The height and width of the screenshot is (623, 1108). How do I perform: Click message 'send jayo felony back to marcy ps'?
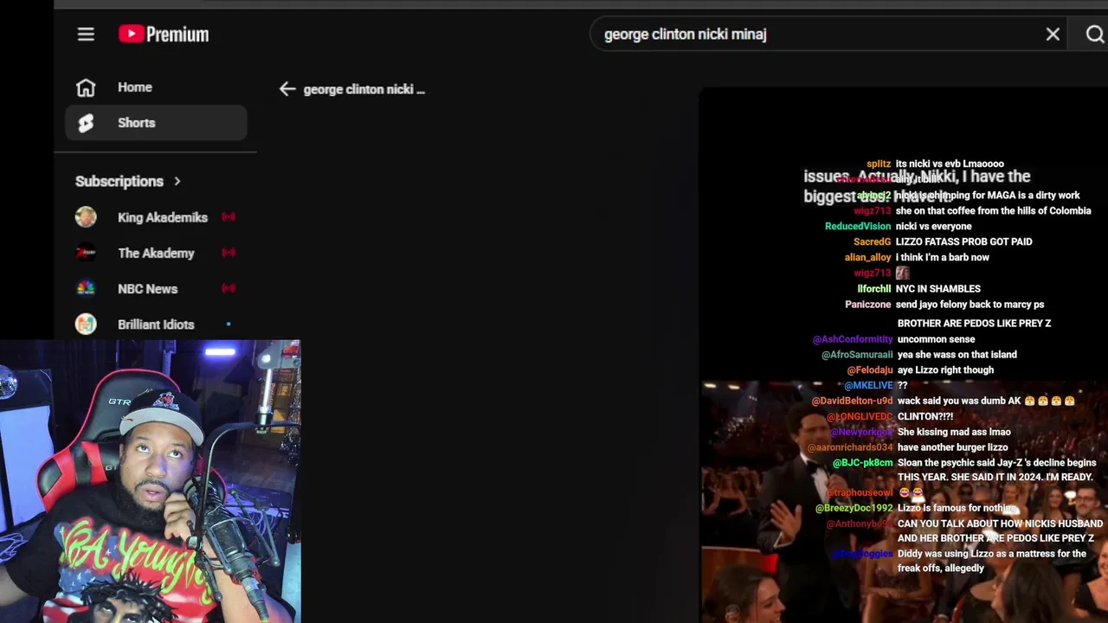pyautogui.click(x=970, y=304)
